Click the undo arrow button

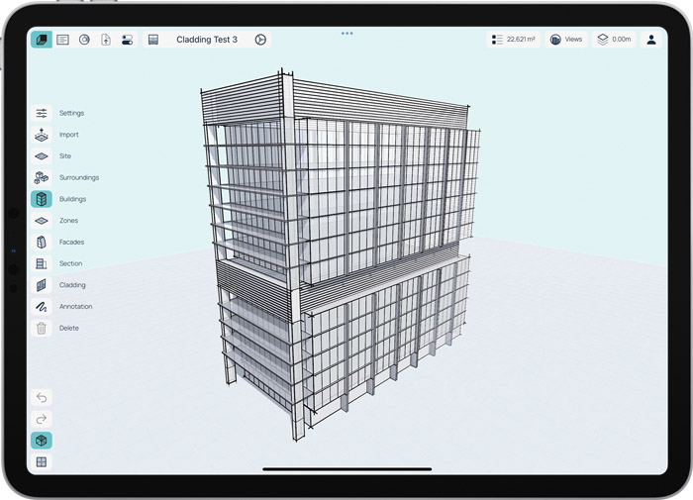42,397
